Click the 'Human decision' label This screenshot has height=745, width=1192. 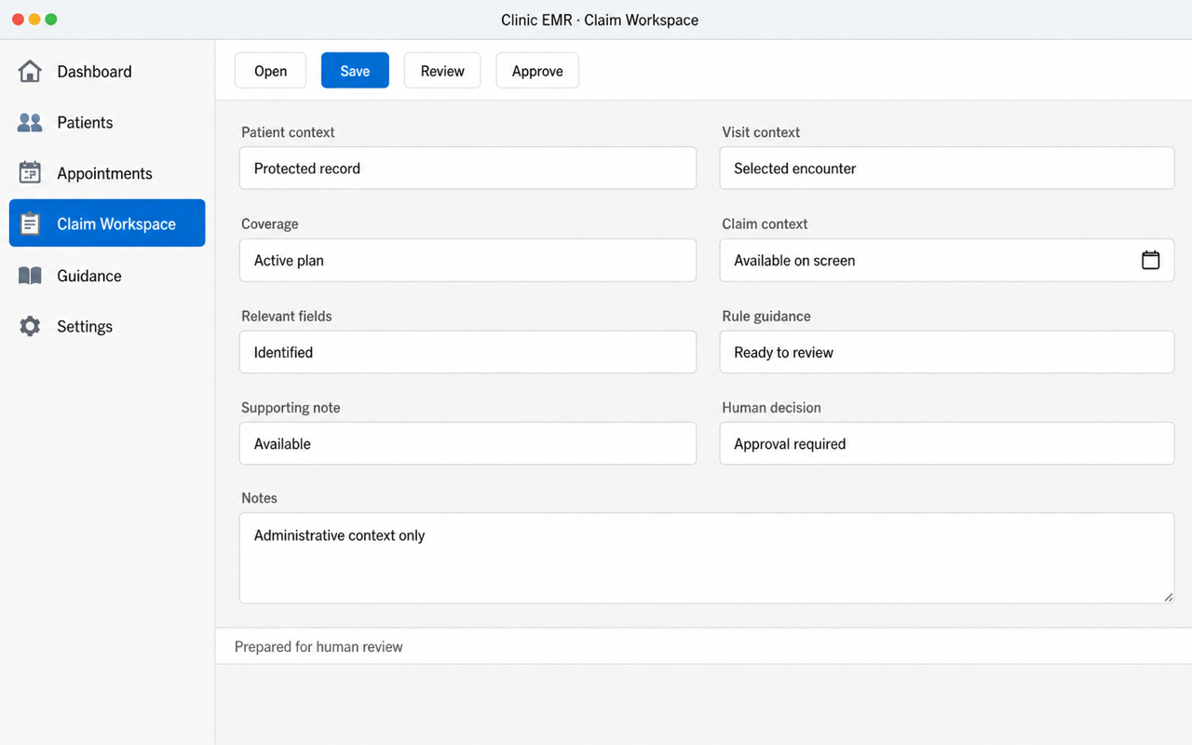pos(771,408)
